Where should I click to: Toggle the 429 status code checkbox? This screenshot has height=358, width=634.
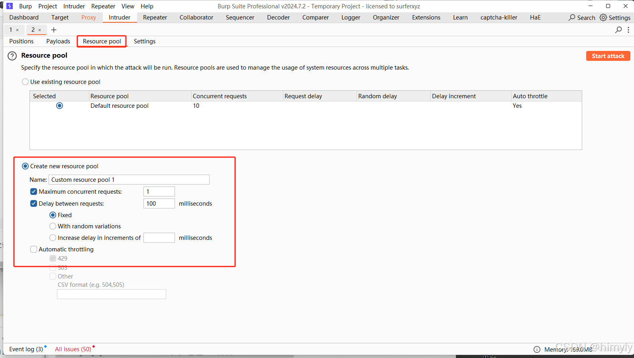pyautogui.click(x=53, y=258)
